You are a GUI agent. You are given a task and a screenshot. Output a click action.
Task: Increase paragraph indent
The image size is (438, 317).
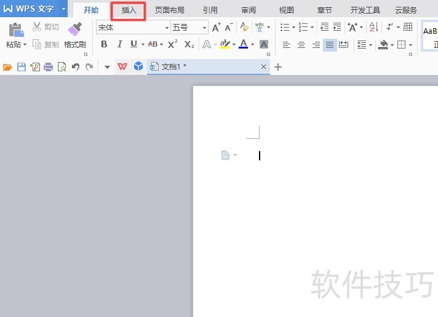tap(337, 27)
